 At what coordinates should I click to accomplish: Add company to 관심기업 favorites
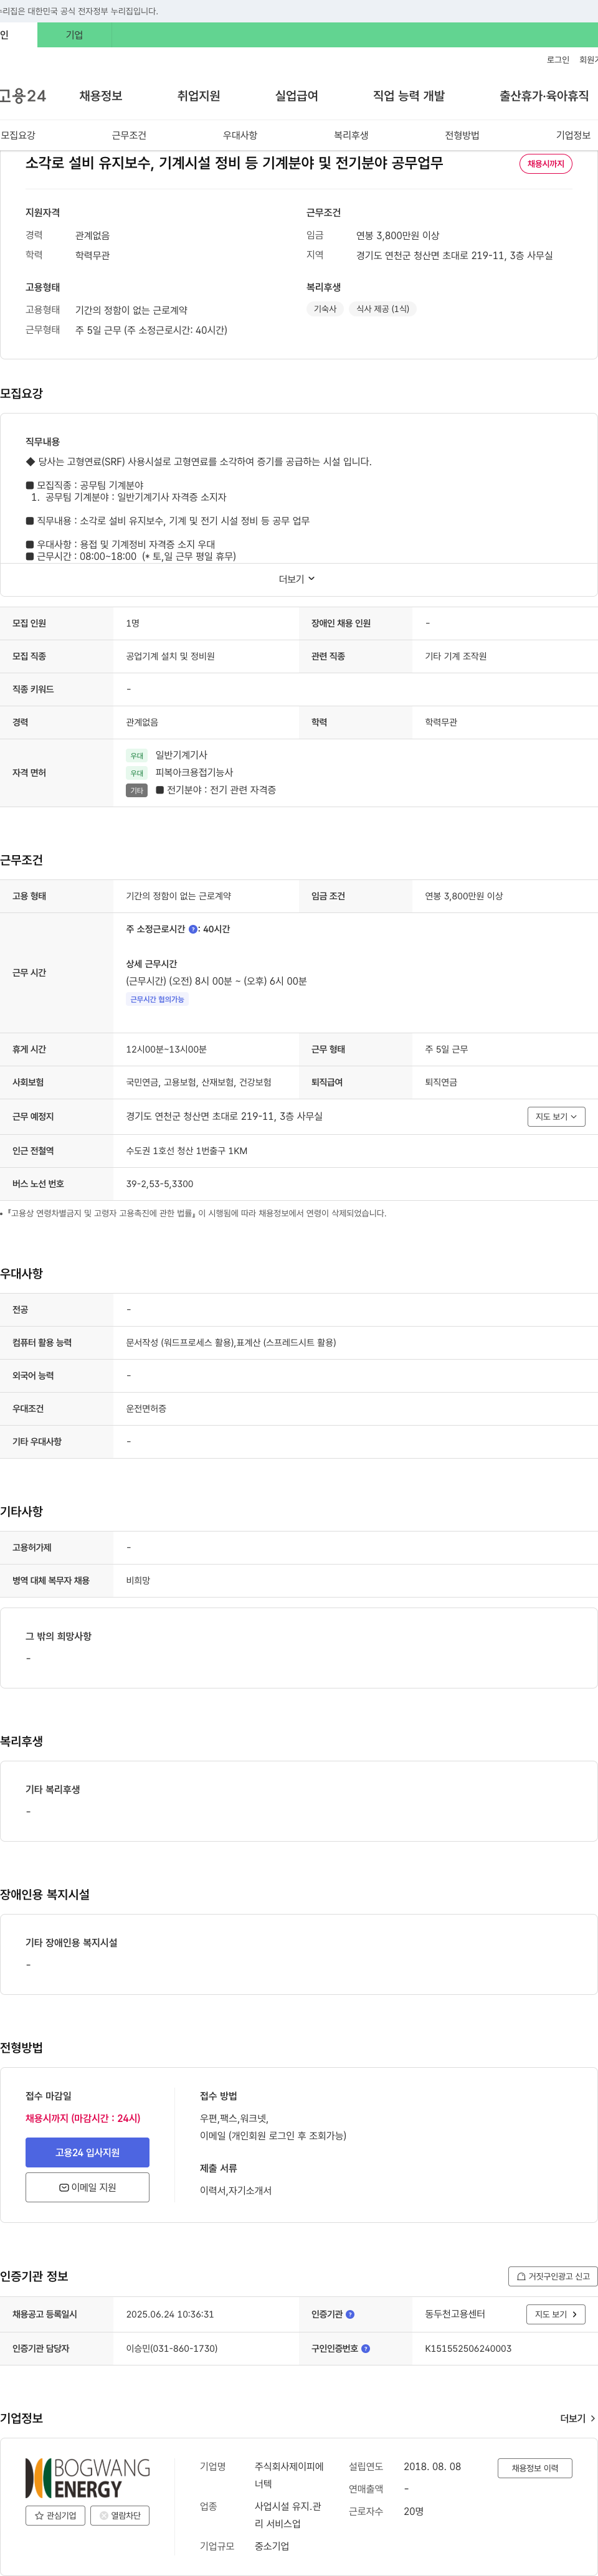point(55,2515)
